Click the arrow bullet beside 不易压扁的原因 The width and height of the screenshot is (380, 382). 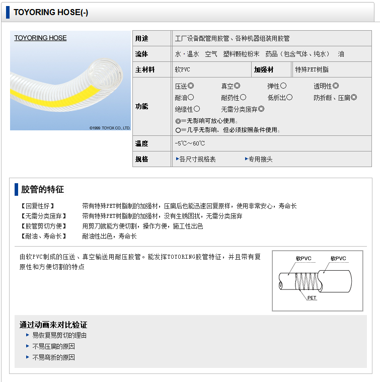click(x=28, y=346)
